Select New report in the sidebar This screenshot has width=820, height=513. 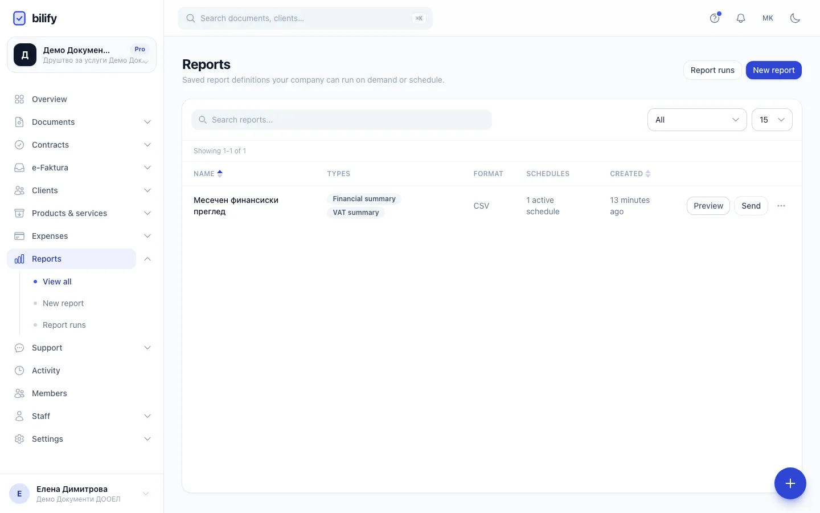[x=63, y=303]
